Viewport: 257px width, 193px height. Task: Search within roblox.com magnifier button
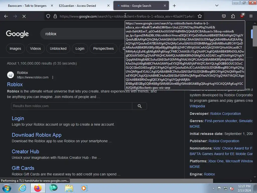[x=140, y=106]
